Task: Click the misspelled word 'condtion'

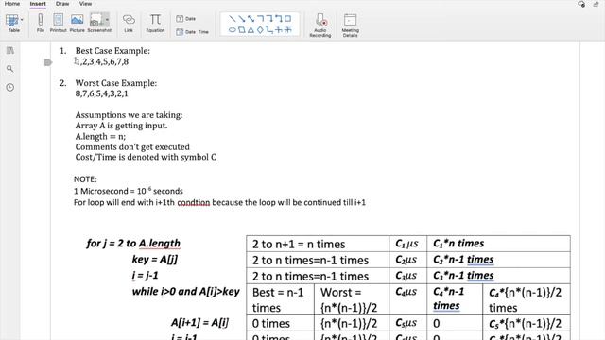Action: (x=193, y=203)
